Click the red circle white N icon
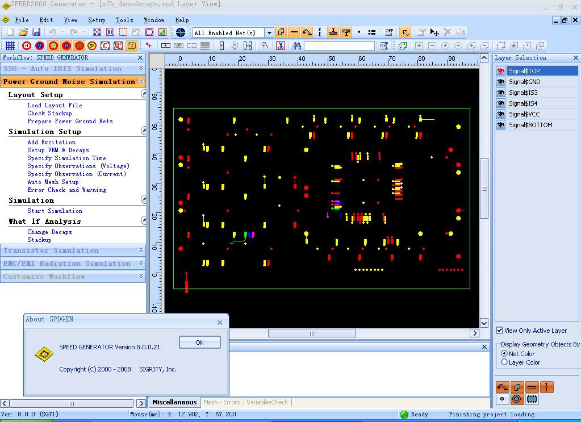 coord(27,45)
